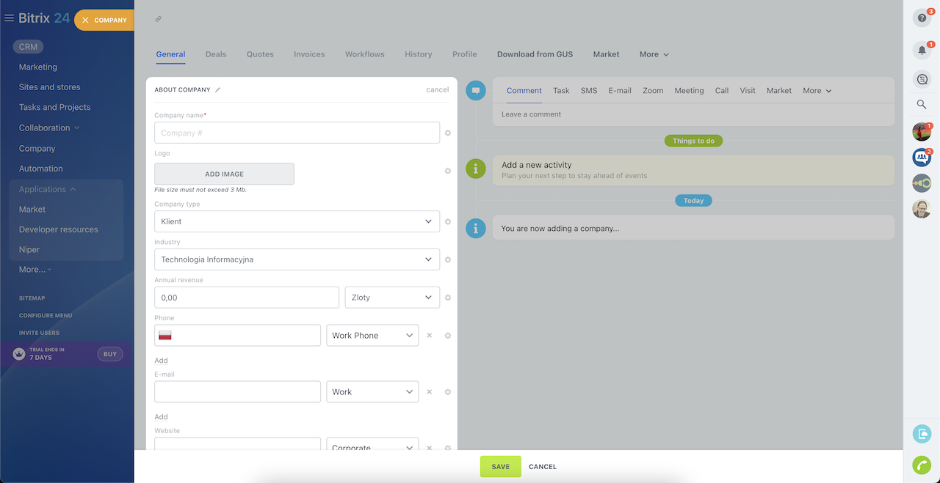
Task: Switch to the Deals tab
Action: click(216, 54)
